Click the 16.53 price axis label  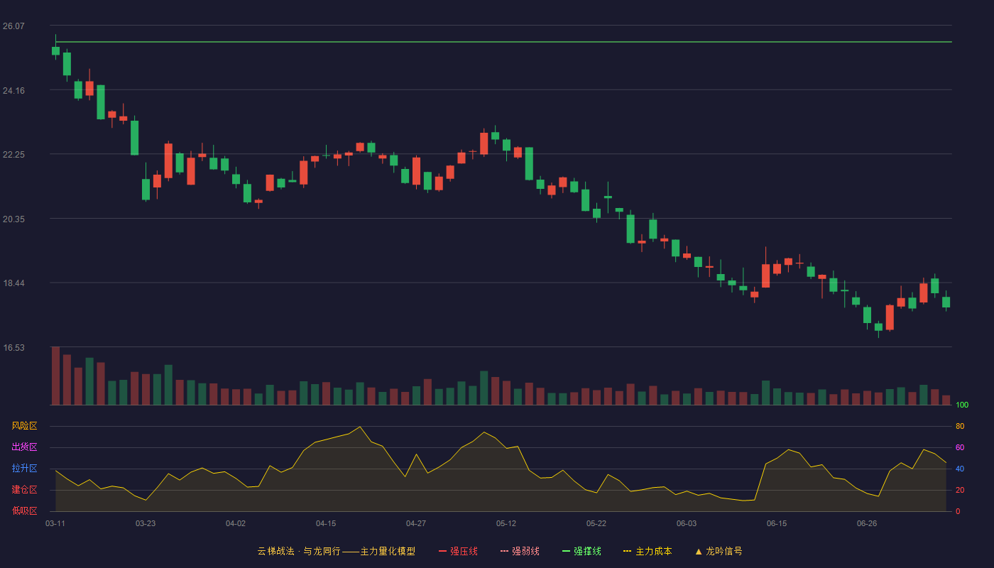[13, 348]
